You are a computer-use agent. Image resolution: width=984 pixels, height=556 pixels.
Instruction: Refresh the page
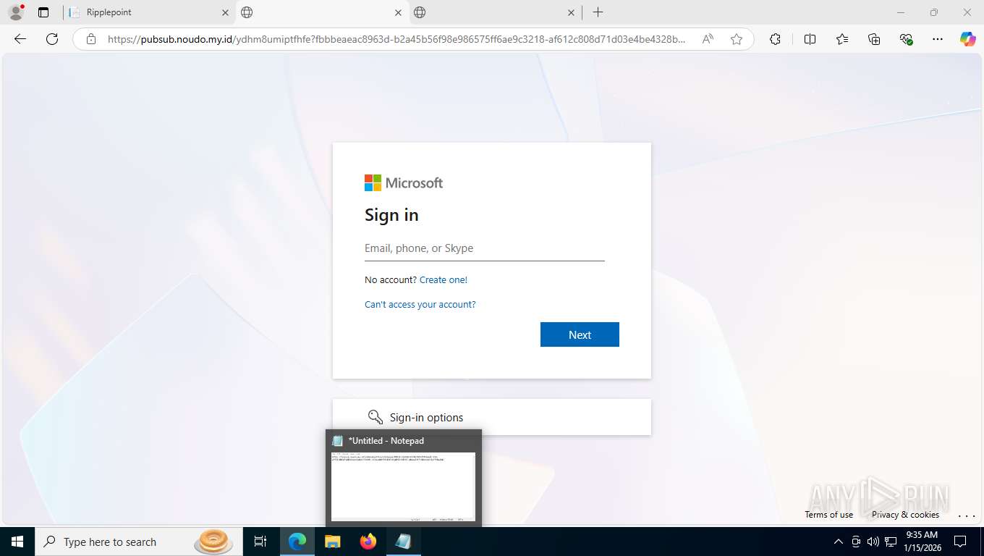(52, 39)
